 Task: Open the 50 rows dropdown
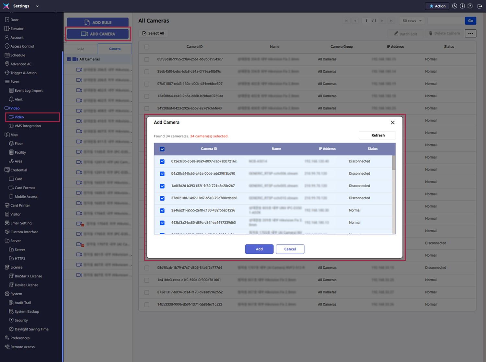[x=412, y=21]
